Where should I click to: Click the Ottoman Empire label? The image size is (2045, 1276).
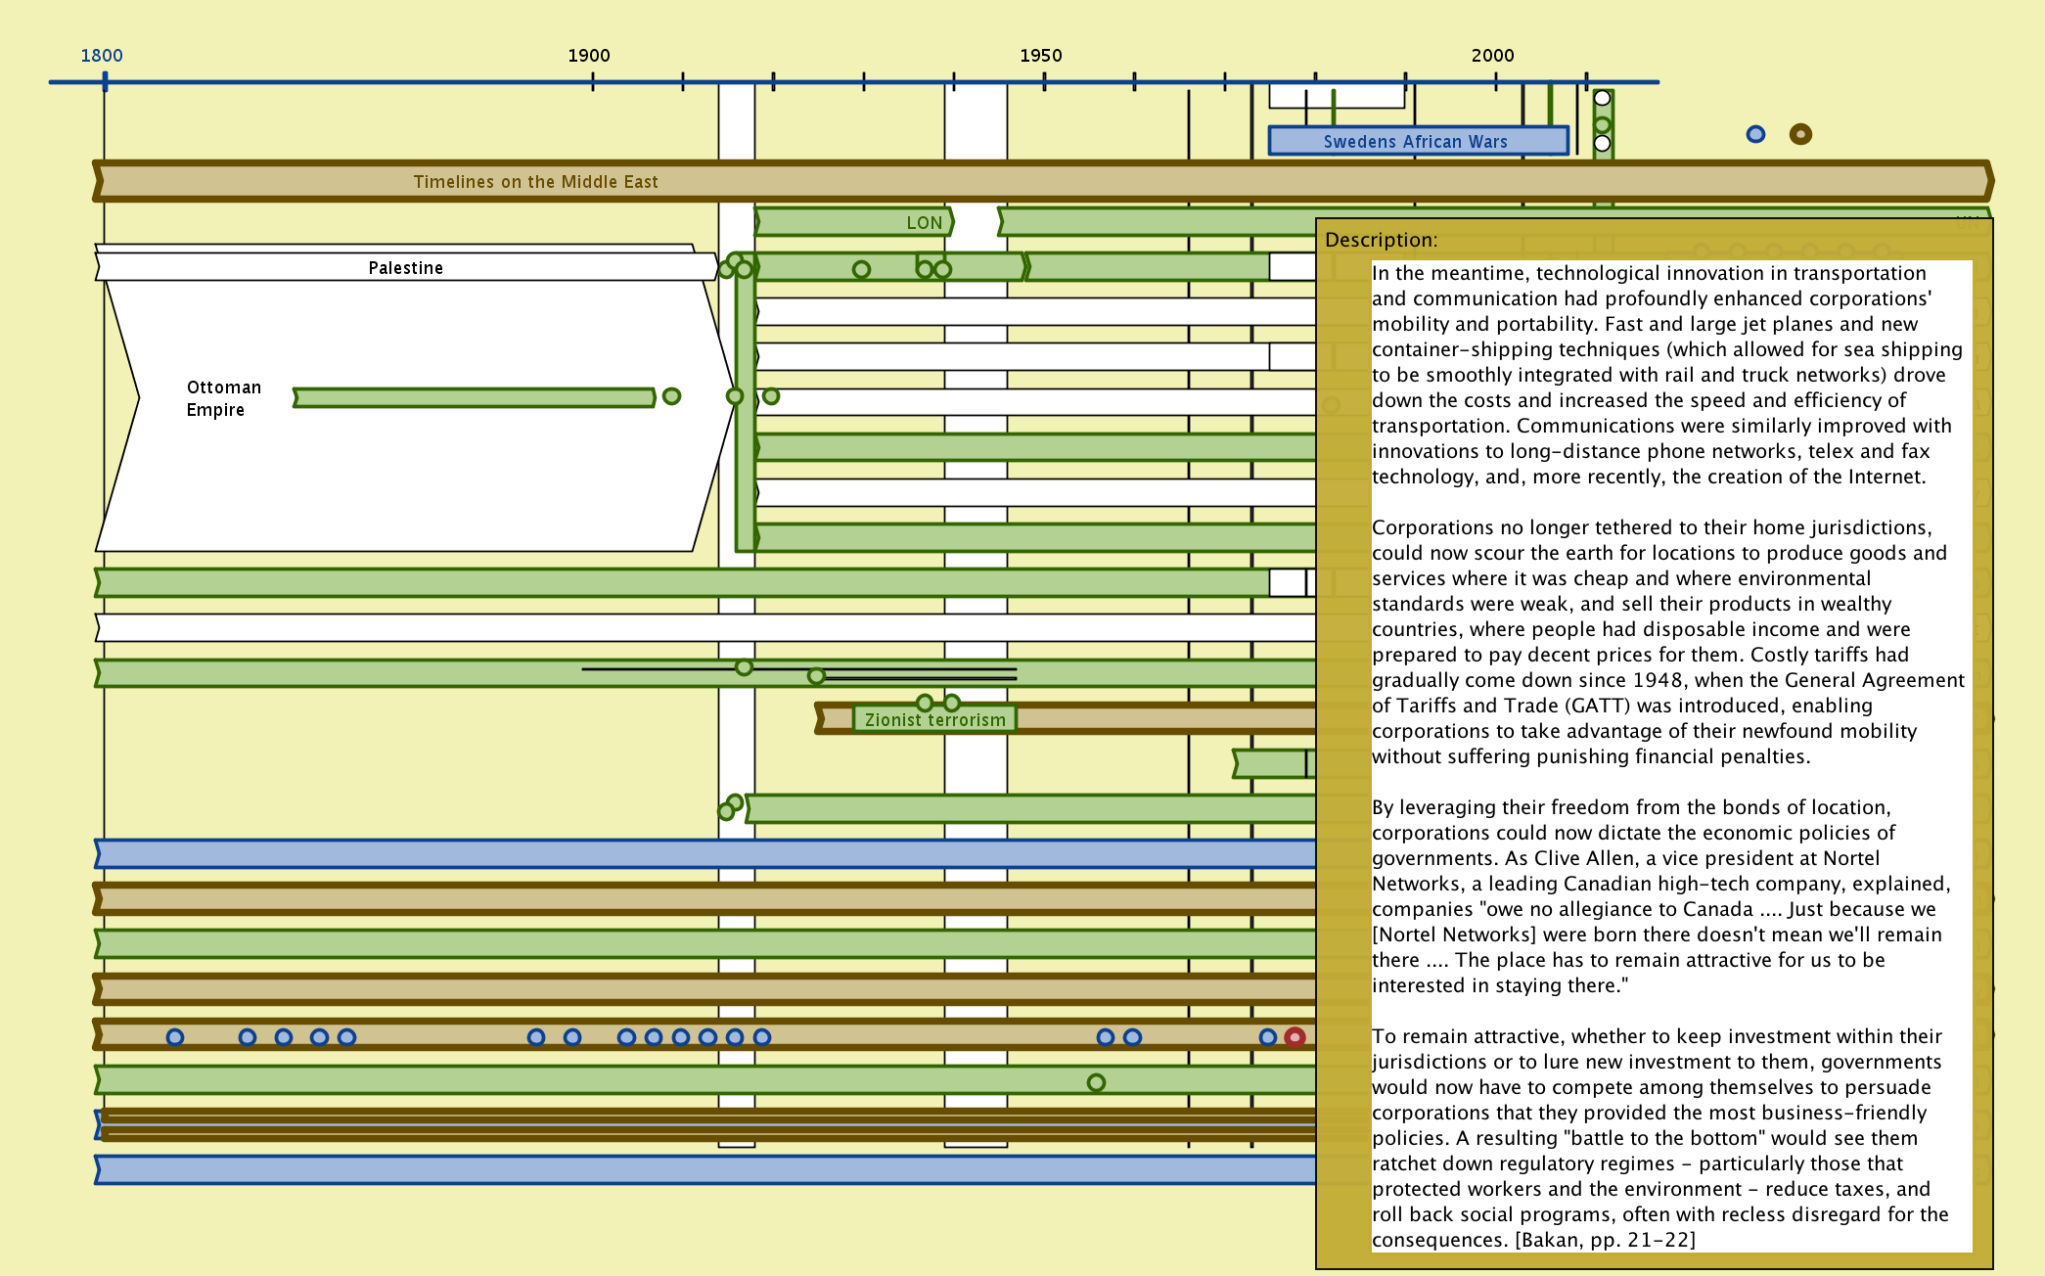tap(223, 398)
